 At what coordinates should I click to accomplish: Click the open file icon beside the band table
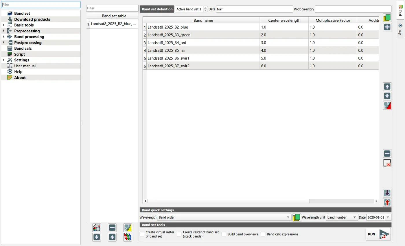387,18
